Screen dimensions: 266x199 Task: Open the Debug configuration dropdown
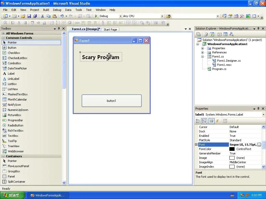tap(121, 16)
